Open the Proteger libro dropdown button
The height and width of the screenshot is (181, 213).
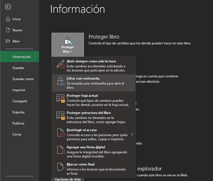[68, 44]
